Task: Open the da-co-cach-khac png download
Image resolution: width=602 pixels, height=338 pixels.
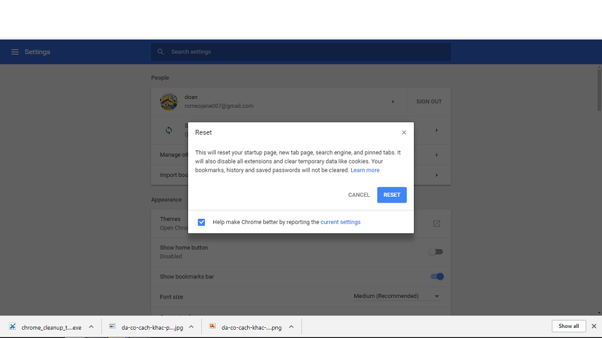Action: coord(246,327)
